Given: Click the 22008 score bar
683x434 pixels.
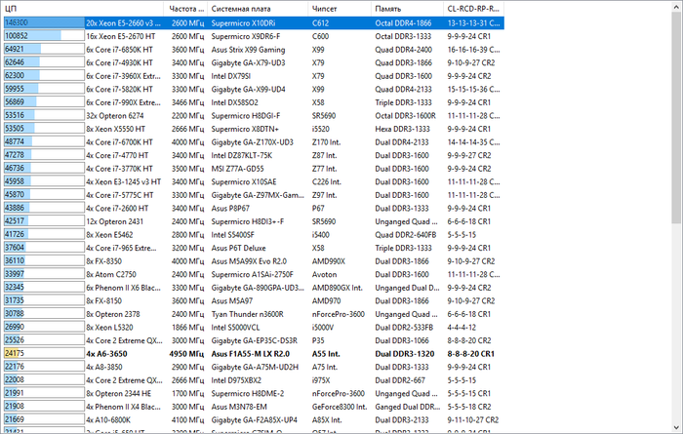Looking at the screenshot, I should (x=44, y=379).
